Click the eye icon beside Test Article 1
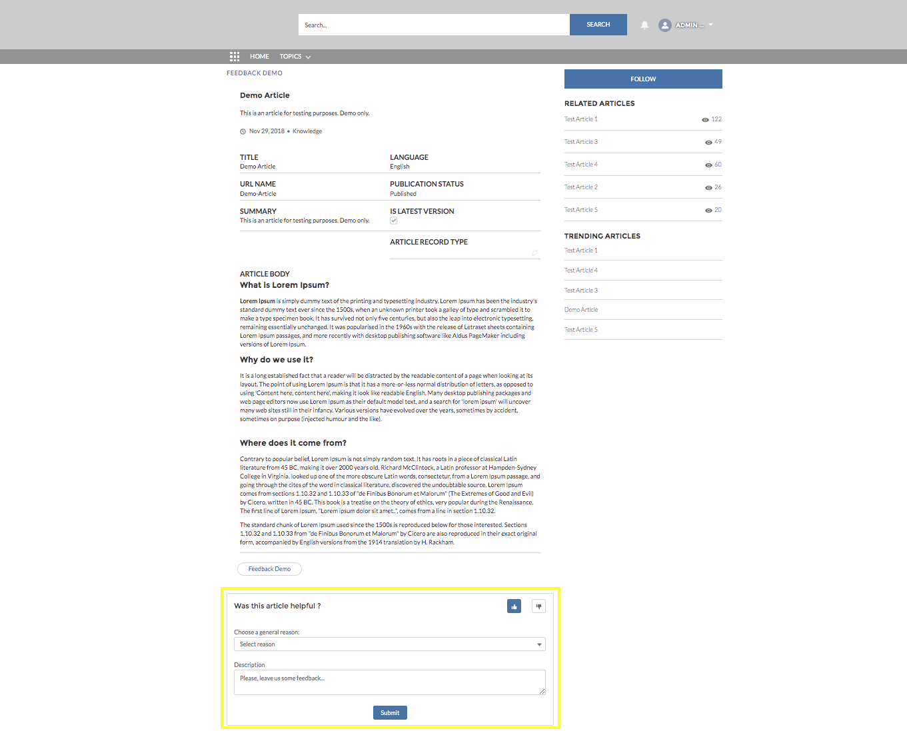 point(705,120)
